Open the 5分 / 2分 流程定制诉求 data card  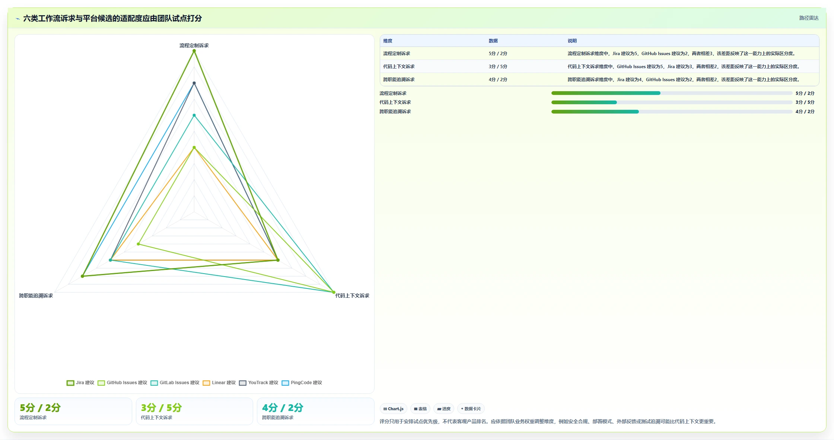[x=73, y=411]
